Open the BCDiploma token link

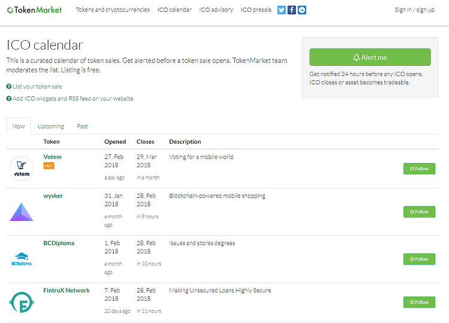pyautogui.click(x=59, y=243)
